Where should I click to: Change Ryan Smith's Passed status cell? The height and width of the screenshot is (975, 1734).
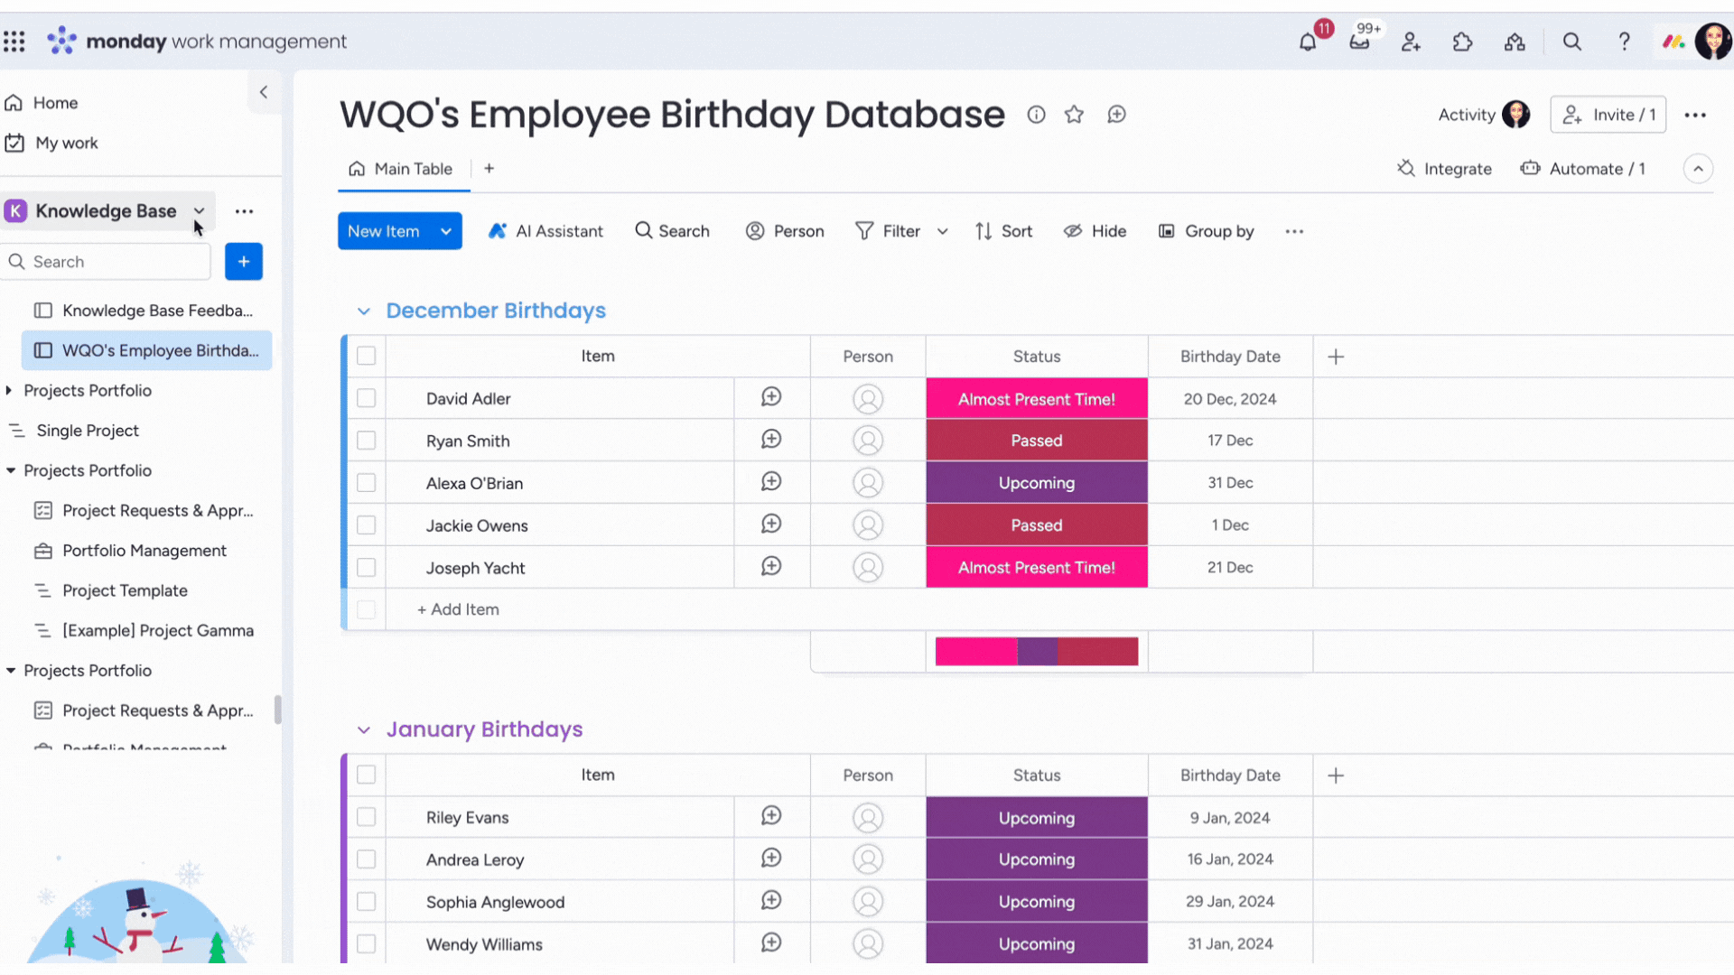(1037, 441)
